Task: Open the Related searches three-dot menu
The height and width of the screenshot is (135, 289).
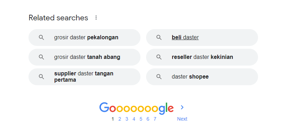Action: (x=96, y=18)
